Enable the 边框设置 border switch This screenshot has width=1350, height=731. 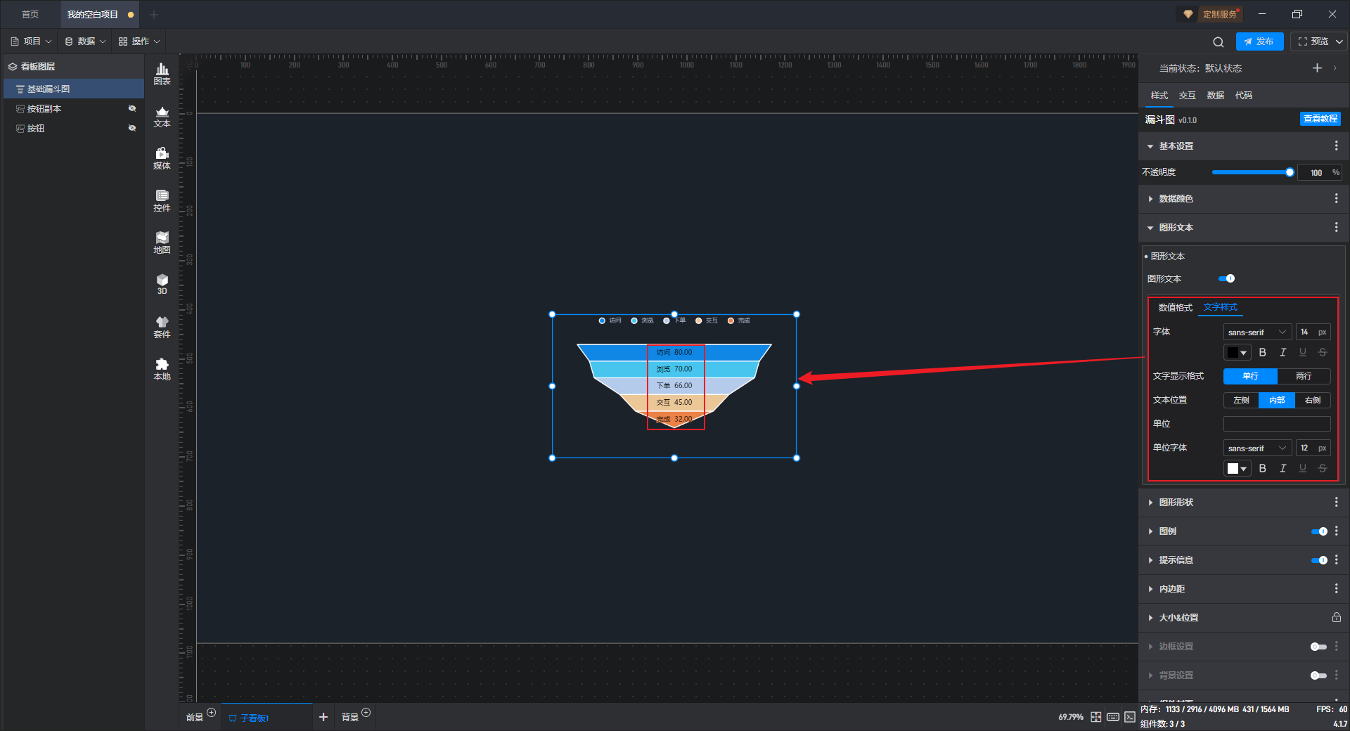pyautogui.click(x=1319, y=647)
